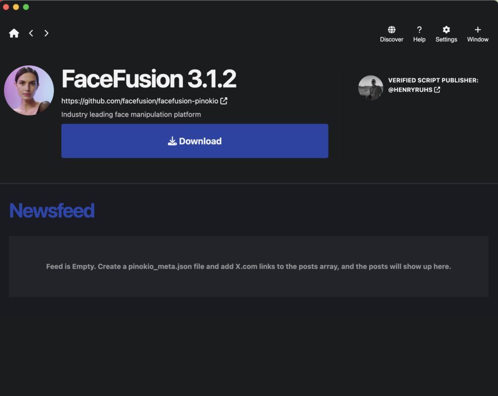The height and width of the screenshot is (396, 498).
Task: Navigate back with the left arrow
Action: (31, 33)
